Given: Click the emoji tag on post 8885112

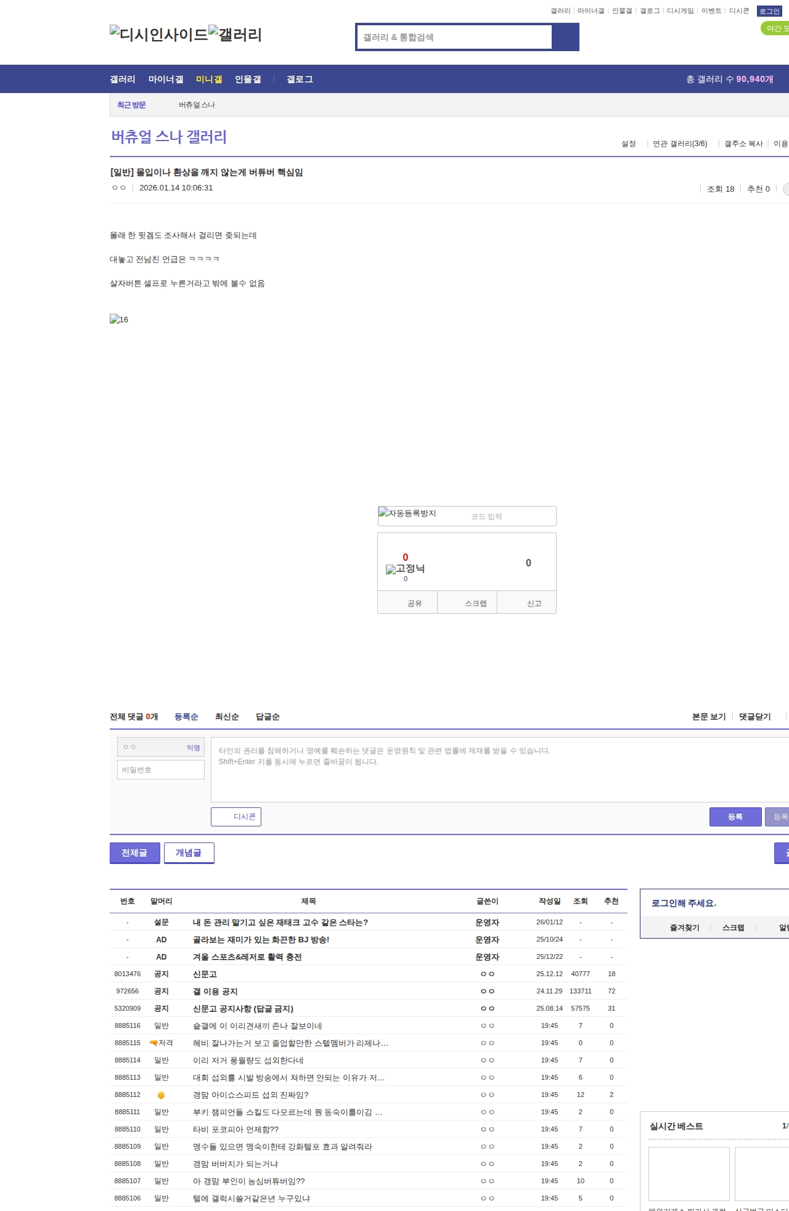Looking at the screenshot, I should coord(161,1095).
